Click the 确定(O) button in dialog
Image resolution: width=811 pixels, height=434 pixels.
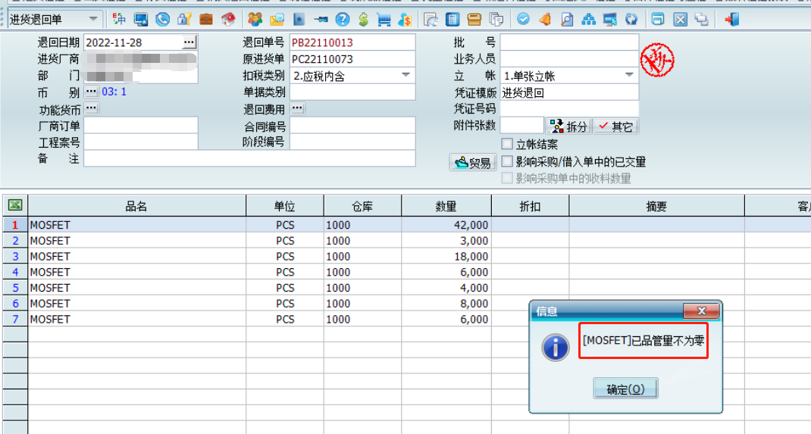(x=625, y=389)
